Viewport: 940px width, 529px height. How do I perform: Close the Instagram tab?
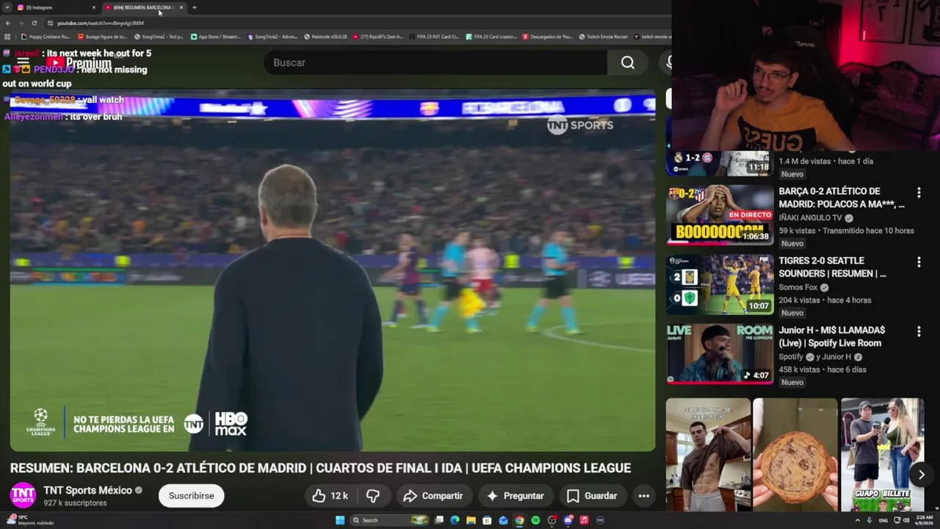coord(94,7)
